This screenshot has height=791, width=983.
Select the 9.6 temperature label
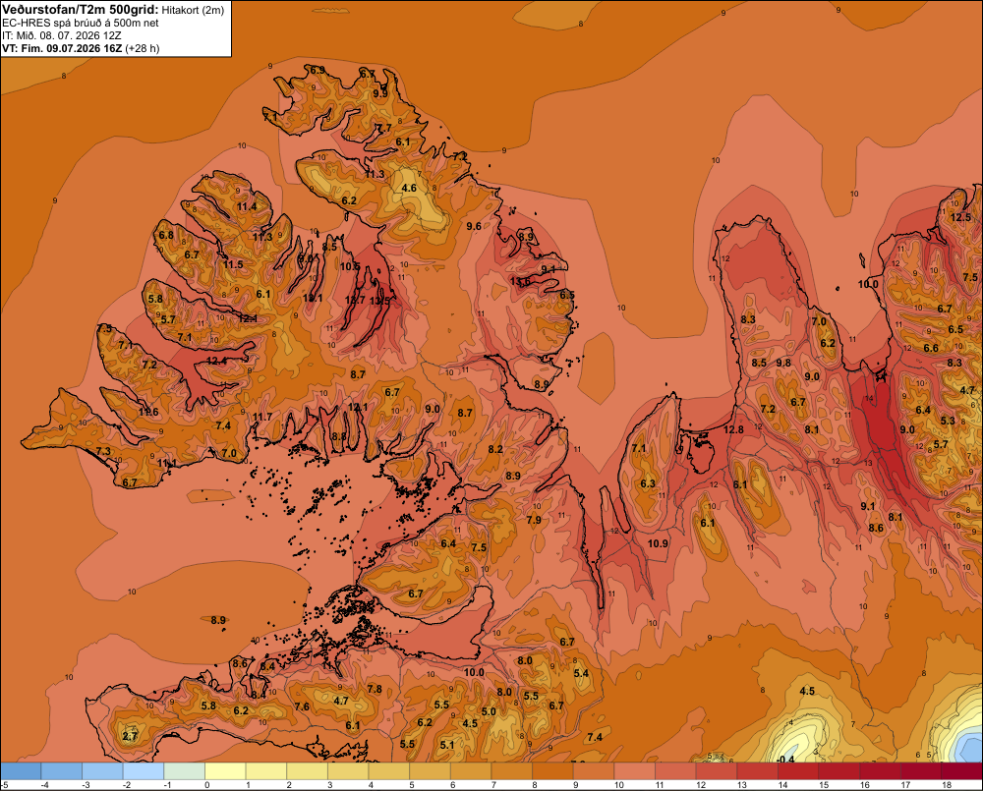tap(474, 226)
